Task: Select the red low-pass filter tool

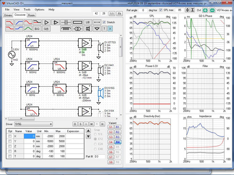Action: [9, 22]
